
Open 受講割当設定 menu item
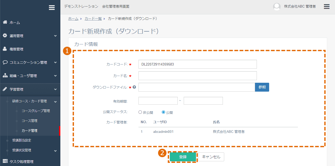pyautogui.click(x=22, y=140)
